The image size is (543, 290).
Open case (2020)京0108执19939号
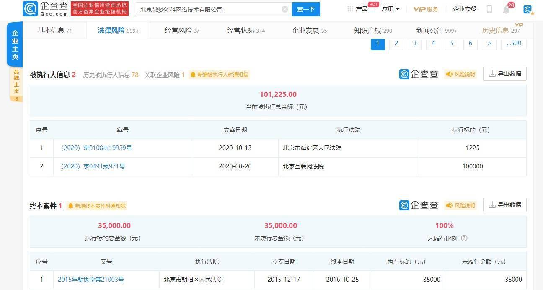pos(96,148)
